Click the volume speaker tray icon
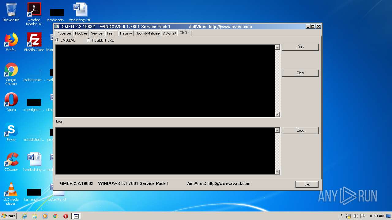This screenshot has height=220, width=392. [x=356, y=216]
